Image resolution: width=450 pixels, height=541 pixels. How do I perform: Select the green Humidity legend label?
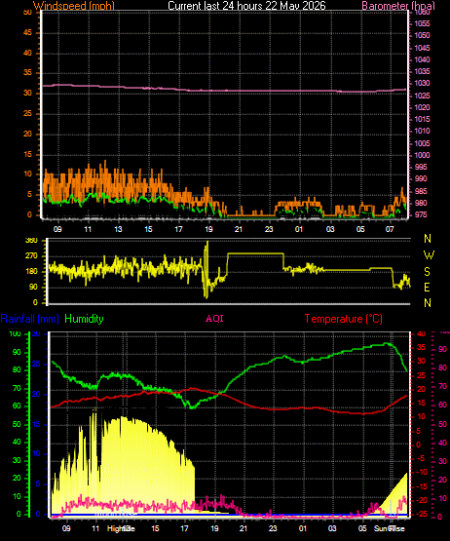pos(84,319)
